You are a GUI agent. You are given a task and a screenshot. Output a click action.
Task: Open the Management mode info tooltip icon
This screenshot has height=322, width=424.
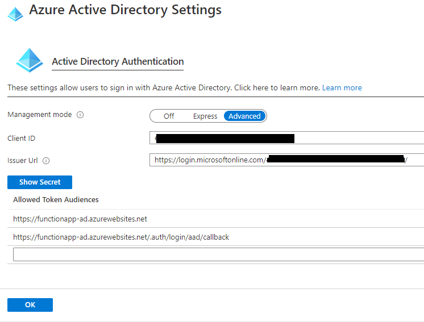[80, 115]
